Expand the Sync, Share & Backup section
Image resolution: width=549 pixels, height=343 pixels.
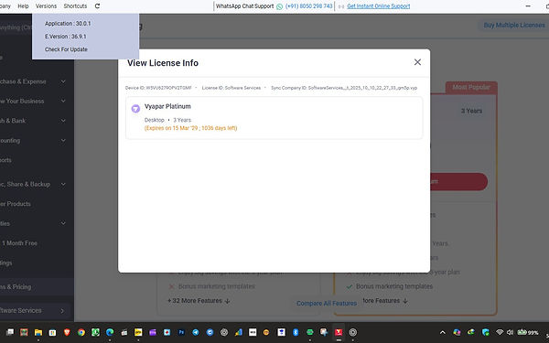point(63,184)
